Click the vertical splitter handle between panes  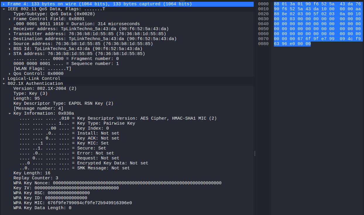[x=255, y=153]
